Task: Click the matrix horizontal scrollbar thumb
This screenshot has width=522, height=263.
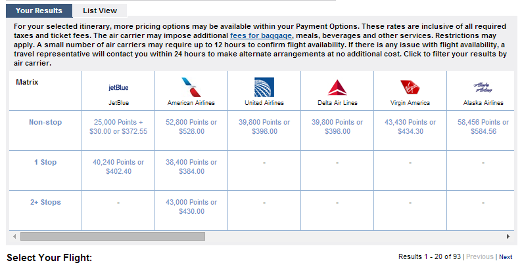Action: click(113, 236)
